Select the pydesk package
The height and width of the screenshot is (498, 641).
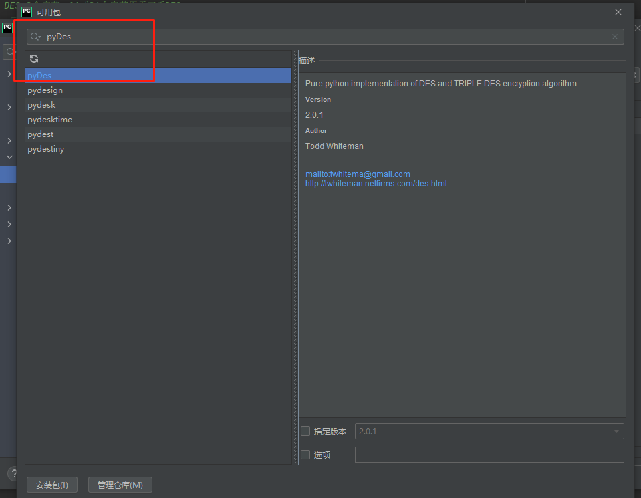158,105
